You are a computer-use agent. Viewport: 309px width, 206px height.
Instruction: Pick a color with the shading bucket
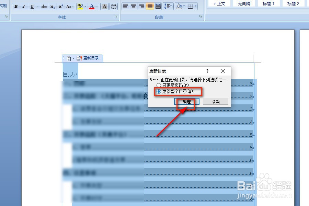click(x=179, y=6)
